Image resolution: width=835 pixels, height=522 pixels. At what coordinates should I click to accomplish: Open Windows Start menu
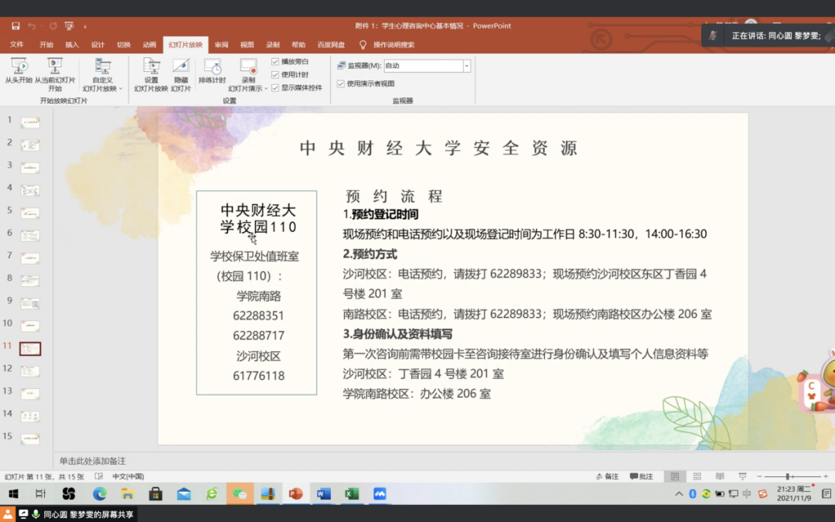tap(13, 494)
